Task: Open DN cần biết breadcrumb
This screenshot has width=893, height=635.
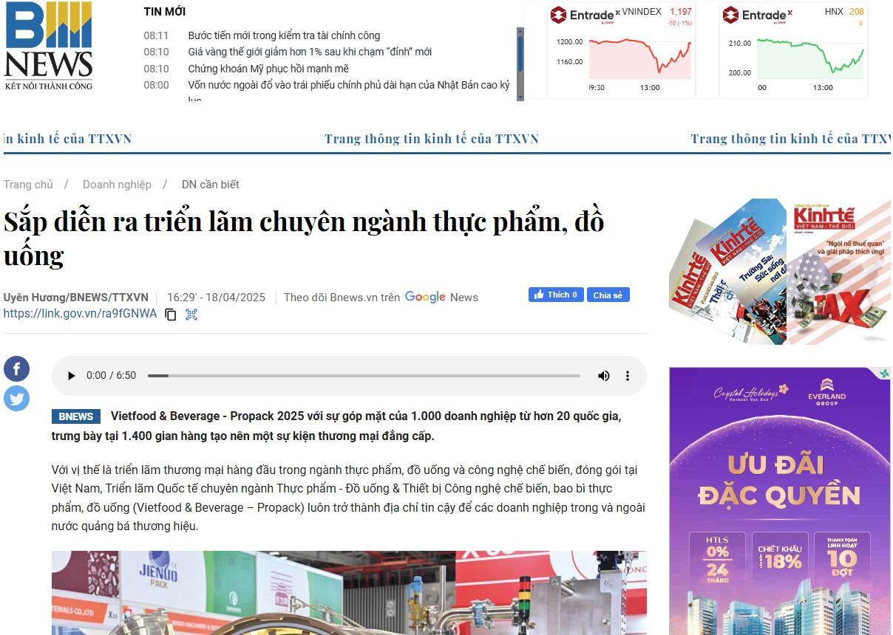Action: tap(211, 185)
